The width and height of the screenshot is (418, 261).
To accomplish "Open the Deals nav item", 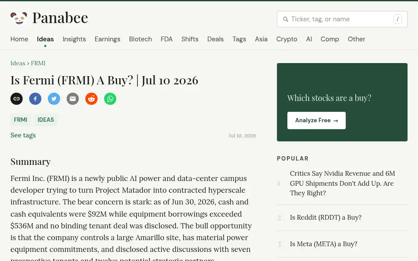I will 216,39.
